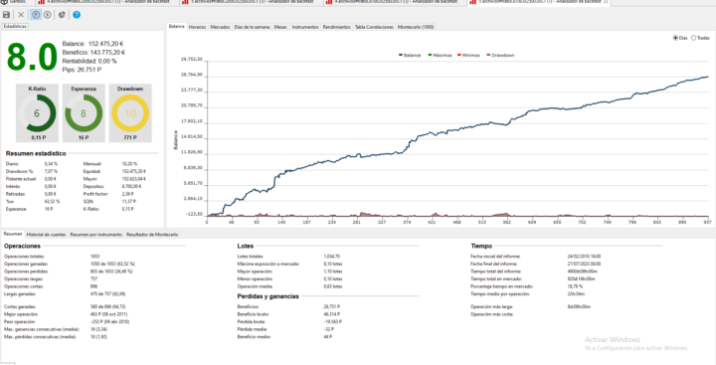This screenshot has width=716, height=365.
Task: Toggle the Drawdown legend color swatch
Action: click(488, 55)
